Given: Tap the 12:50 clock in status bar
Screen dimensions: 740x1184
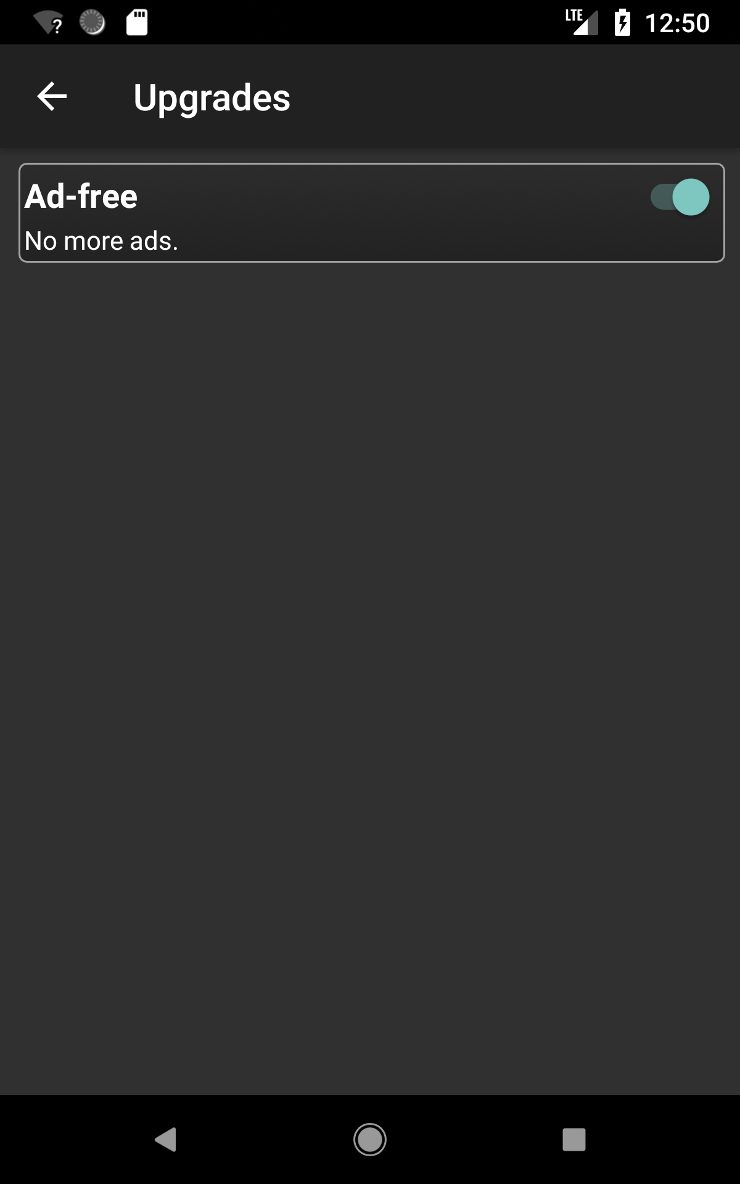Looking at the screenshot, I should point(677,23).
